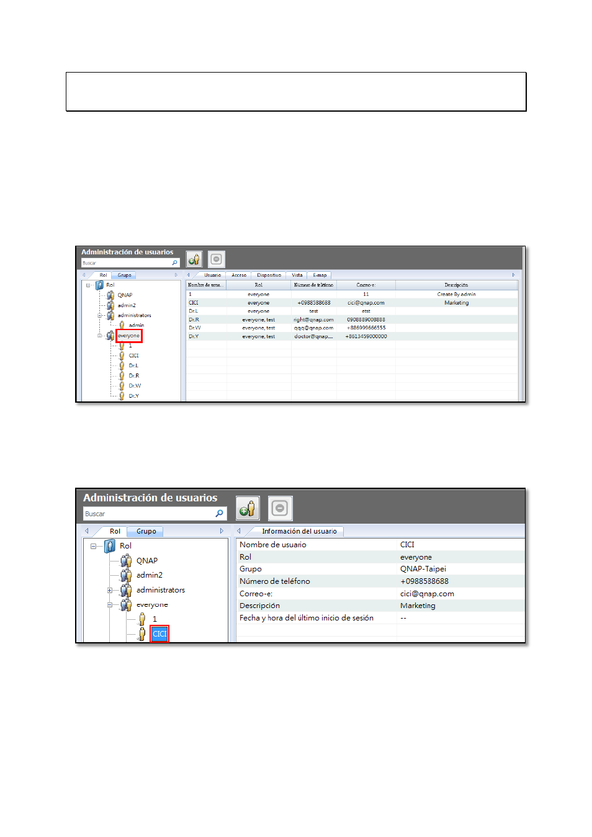
Task: Click the add user icon in the user-info window
Action: click(x=248, y=509)
